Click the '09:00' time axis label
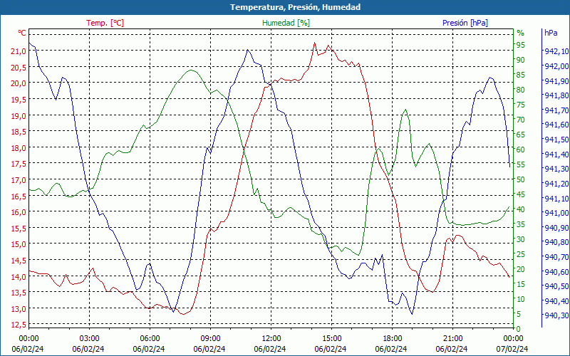 [210, 339]
